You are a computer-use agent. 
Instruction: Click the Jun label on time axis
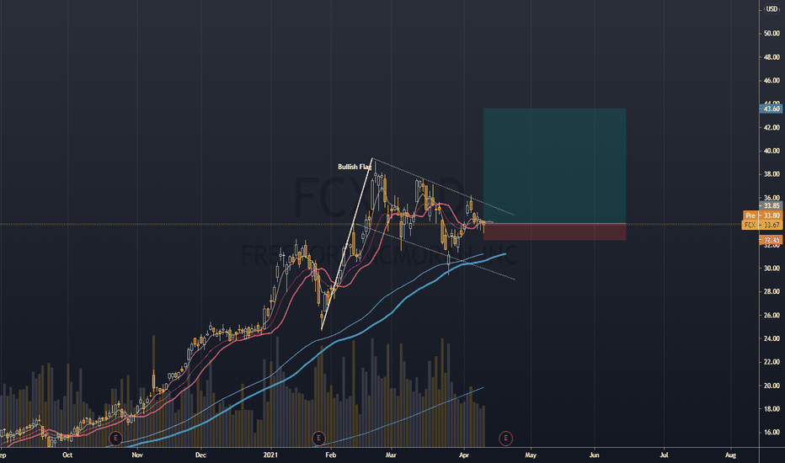coord(595,455)
